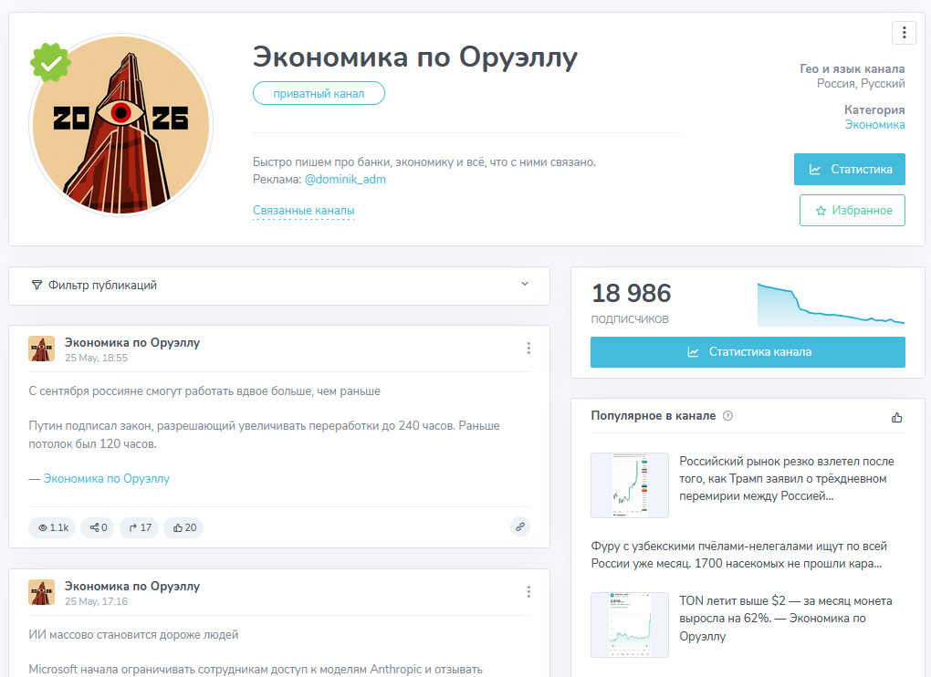Open Связанные каналы link

click(x=303, y=210)
